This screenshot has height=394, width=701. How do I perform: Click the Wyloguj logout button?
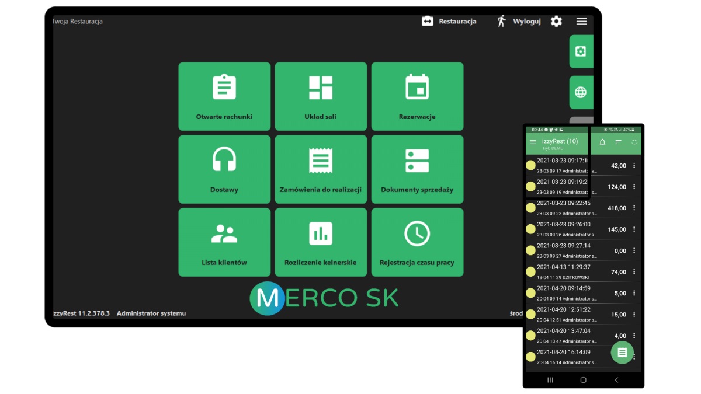pos(519,22)
